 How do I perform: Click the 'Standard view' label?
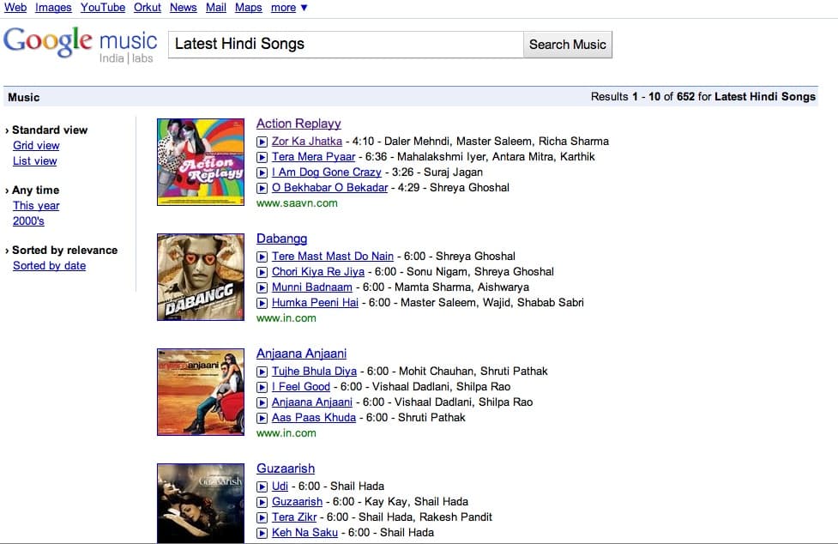50,130
